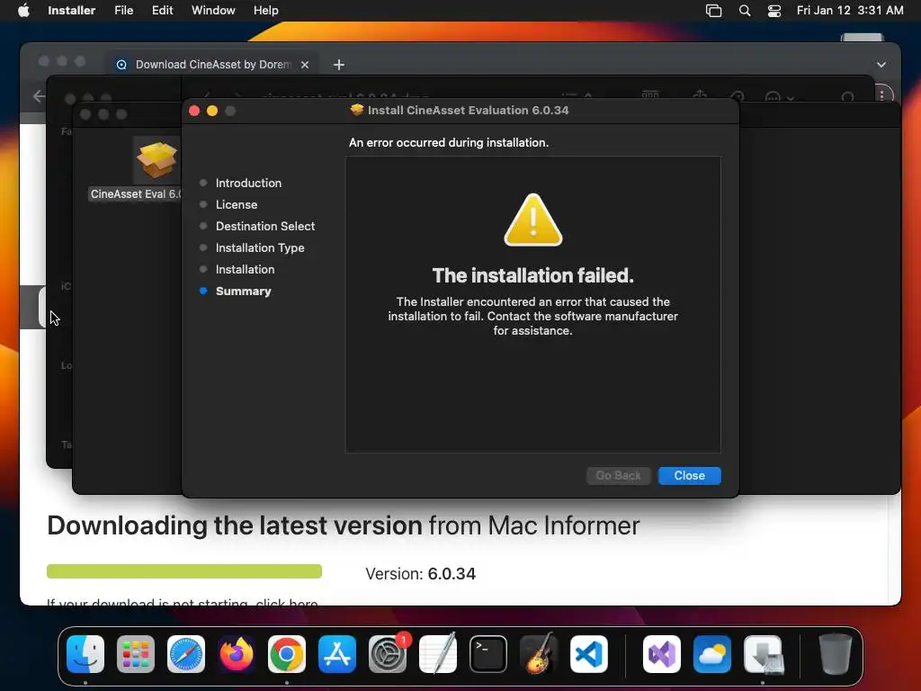Open System Settings from the Dock
Screen dimensions: 921x691
388,654
